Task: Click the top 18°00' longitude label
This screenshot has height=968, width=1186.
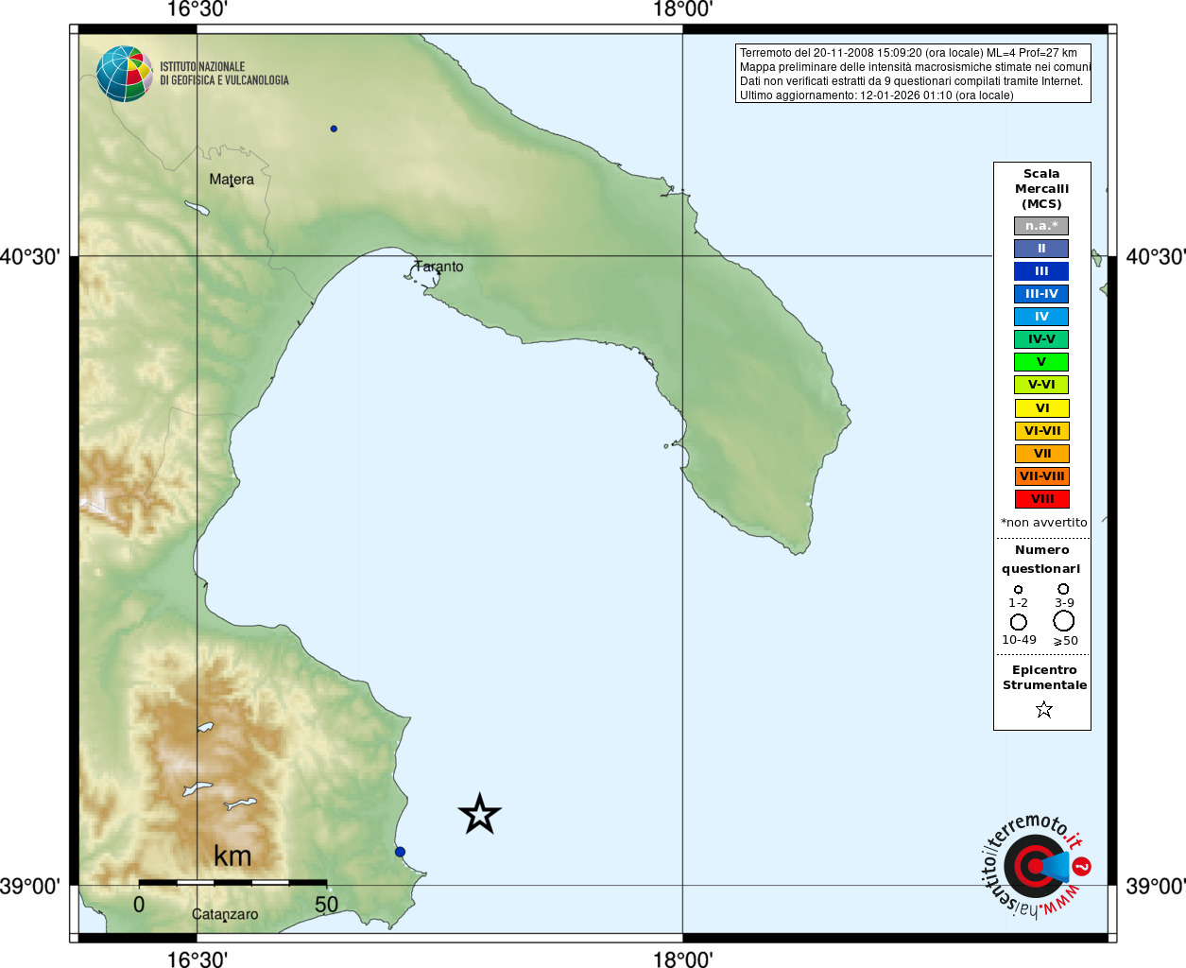Action: click(x=682, y=9)
